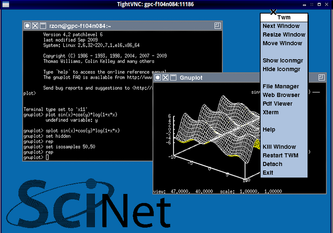Image resolution: width=333 pixels, height=233 pixels.
Task: Open Help from the Twm menu
Action: tap(284, 130)
